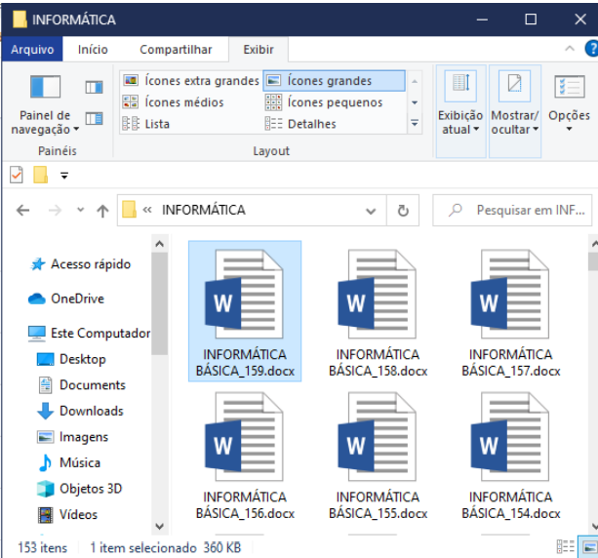
Task: Open the Painel de navegação dropdown
Action: (46, 102)
